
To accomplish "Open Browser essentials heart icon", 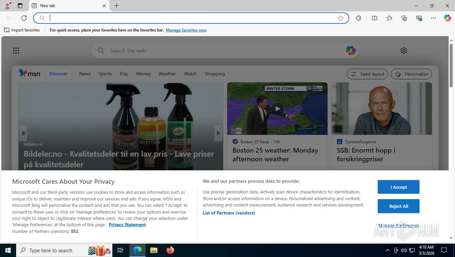I will [x=419, y=18].
